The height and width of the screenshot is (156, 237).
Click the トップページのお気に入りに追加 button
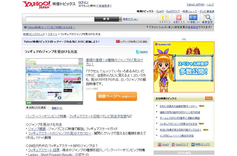pyautogui.click(x=132, y=41)
